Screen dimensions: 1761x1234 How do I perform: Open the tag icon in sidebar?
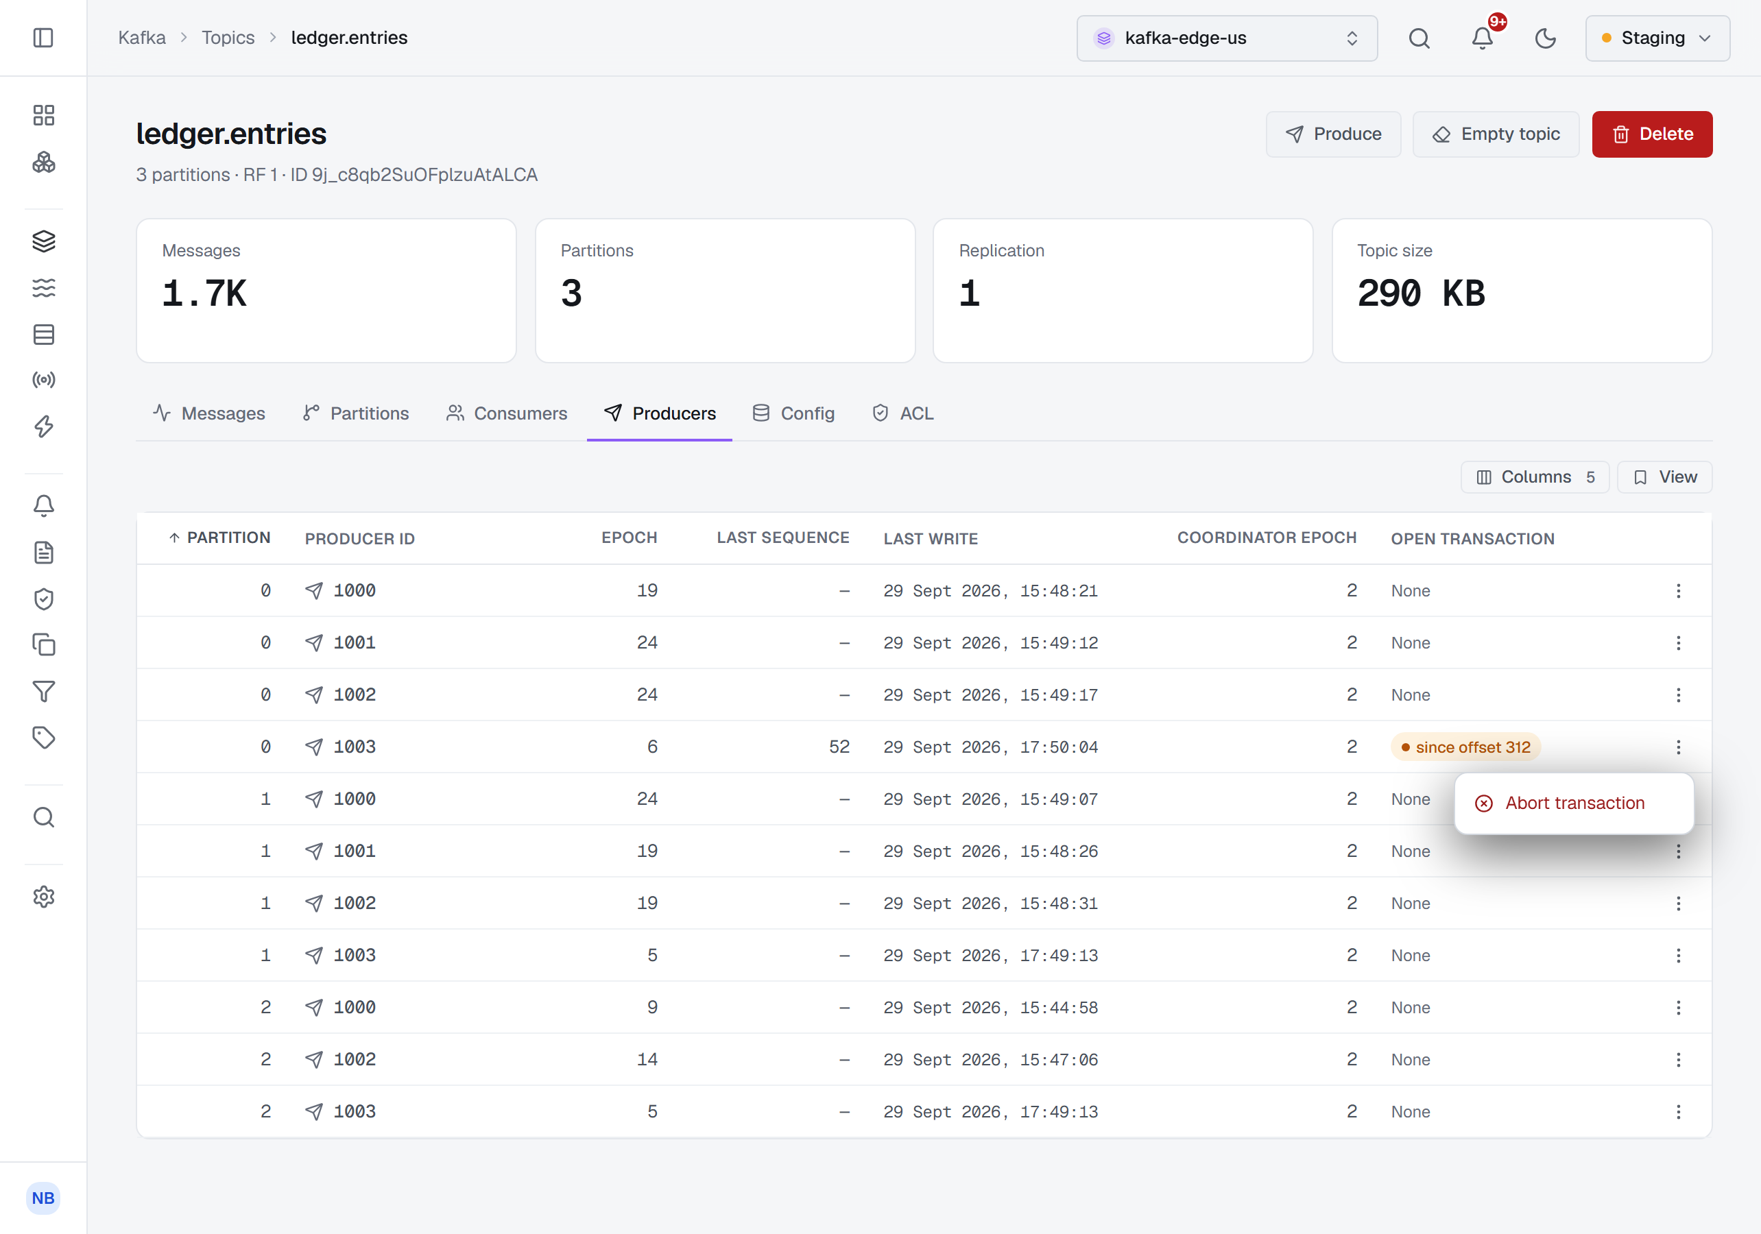point(44,738)
